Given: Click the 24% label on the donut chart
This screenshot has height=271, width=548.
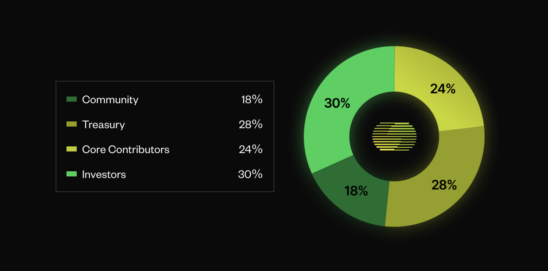Looking at the screenshot, I should point(443,89).
